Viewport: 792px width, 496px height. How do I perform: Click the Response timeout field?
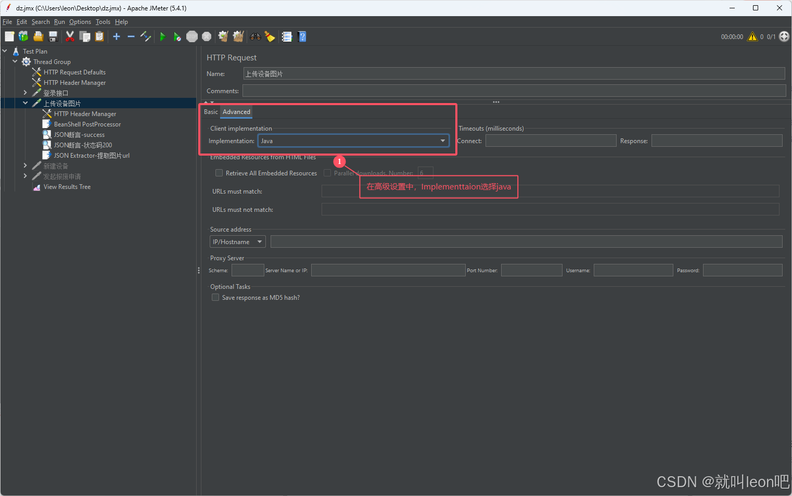[717, 141]
